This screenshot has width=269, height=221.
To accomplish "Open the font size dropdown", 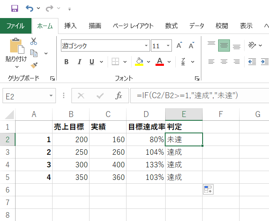I will [x=168, y=46].
